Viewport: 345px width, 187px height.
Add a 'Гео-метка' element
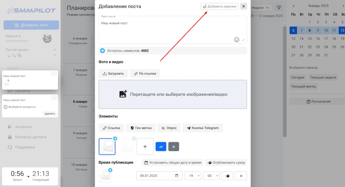click(141, 128)
